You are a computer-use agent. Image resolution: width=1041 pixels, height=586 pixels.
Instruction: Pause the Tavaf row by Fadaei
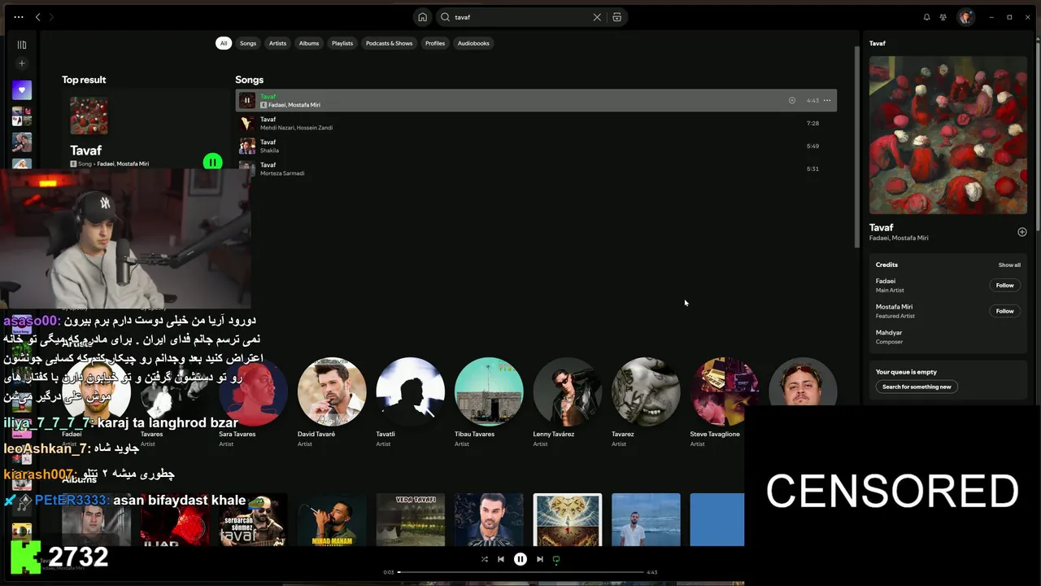(x=247, y=101)
